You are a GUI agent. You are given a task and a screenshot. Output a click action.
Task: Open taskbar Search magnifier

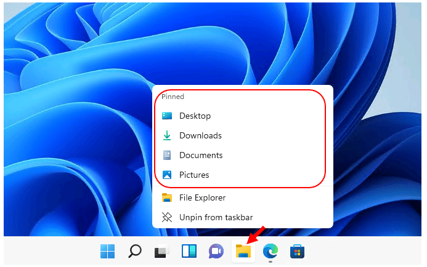point(134,251)
